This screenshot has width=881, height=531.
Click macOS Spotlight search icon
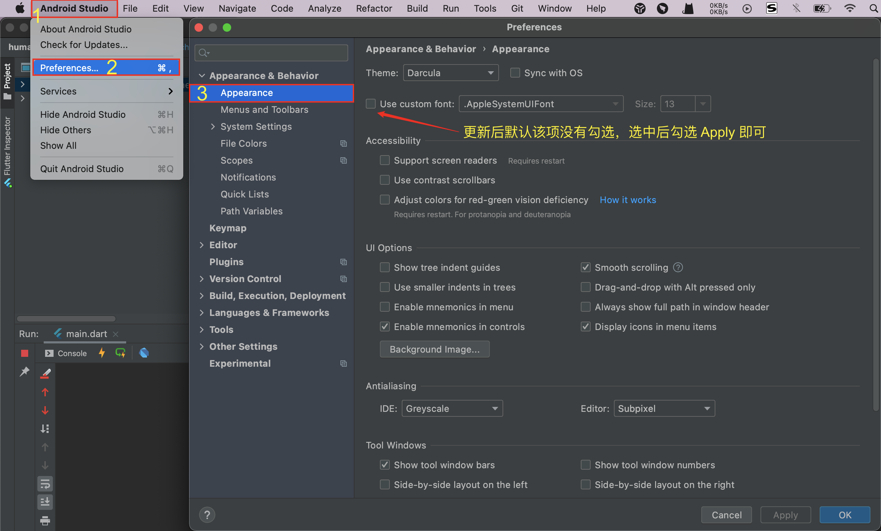(873, 8)
